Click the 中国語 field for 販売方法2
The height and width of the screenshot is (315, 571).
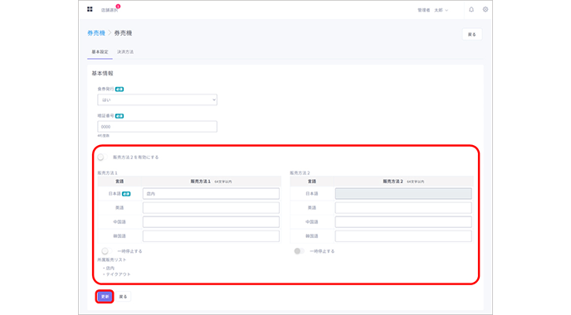pyautogui.click(x=403, y=222)
